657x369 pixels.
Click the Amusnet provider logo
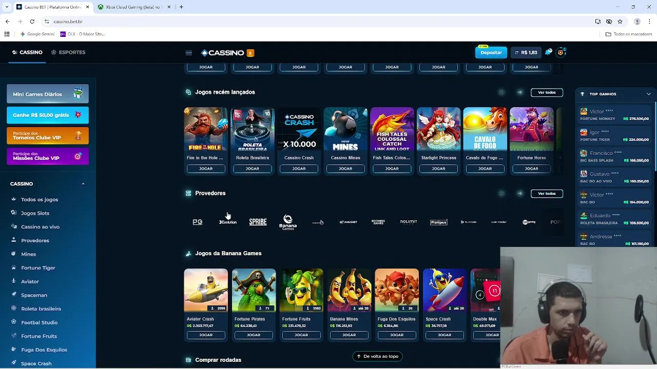pos(348,222)
